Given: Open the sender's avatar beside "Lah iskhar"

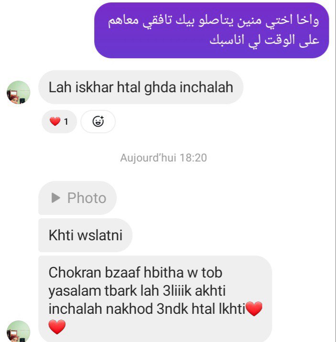Looking at the screenshot, I should coord(18,92).
